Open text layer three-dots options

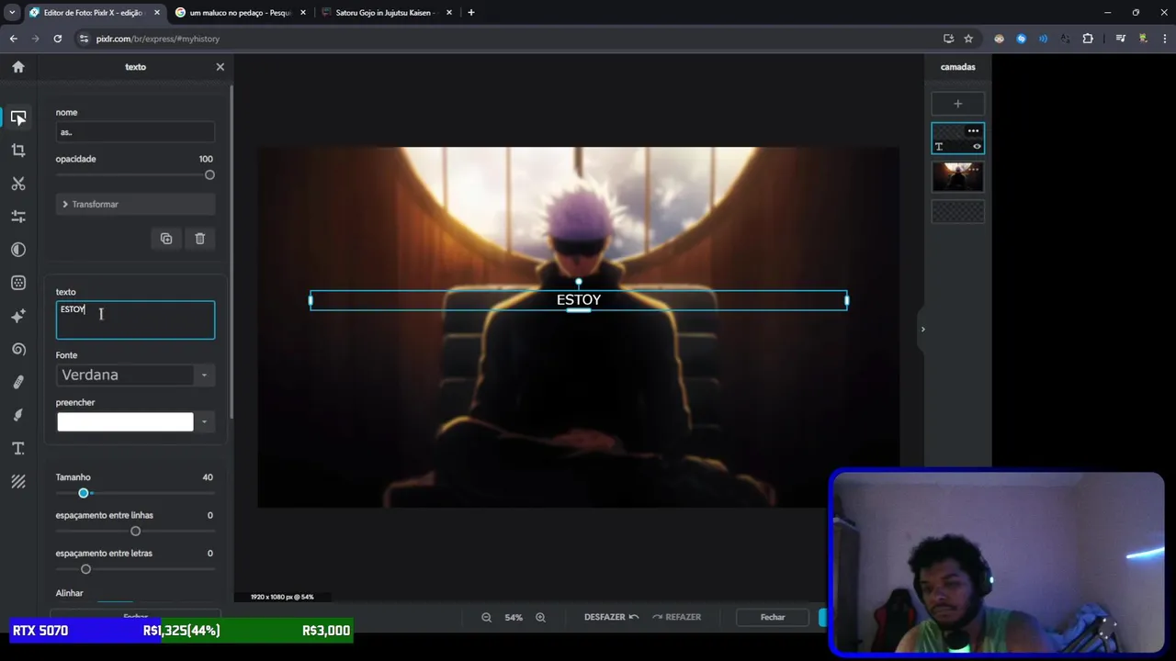[973, 131]
